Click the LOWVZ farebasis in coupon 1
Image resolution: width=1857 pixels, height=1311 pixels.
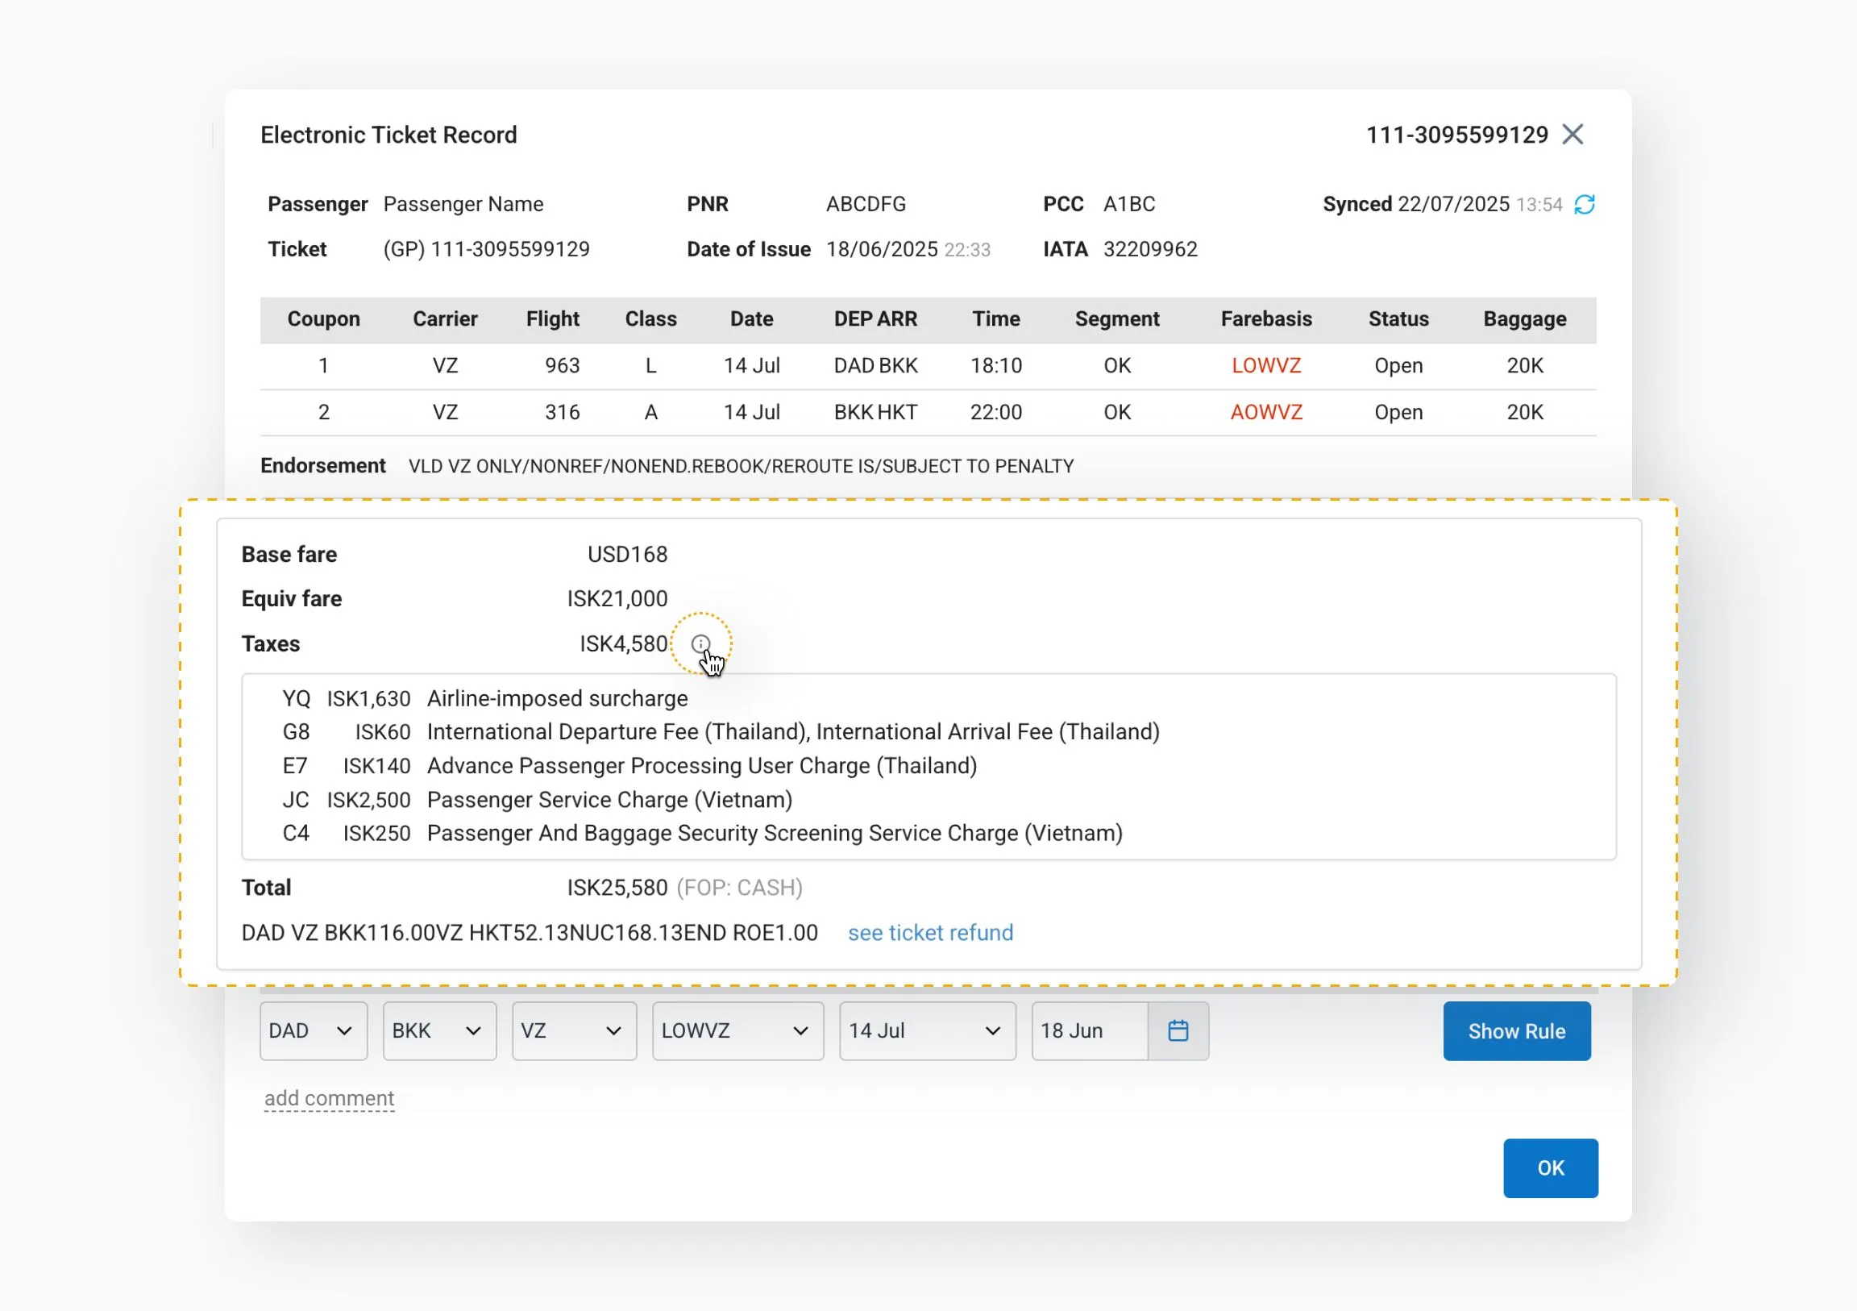click(1265, 365)
